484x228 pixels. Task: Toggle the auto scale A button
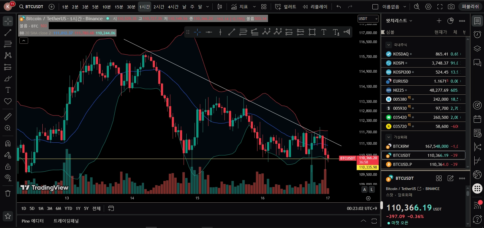365,189
